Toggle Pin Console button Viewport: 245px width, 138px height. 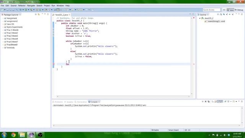tap(225, 102)
